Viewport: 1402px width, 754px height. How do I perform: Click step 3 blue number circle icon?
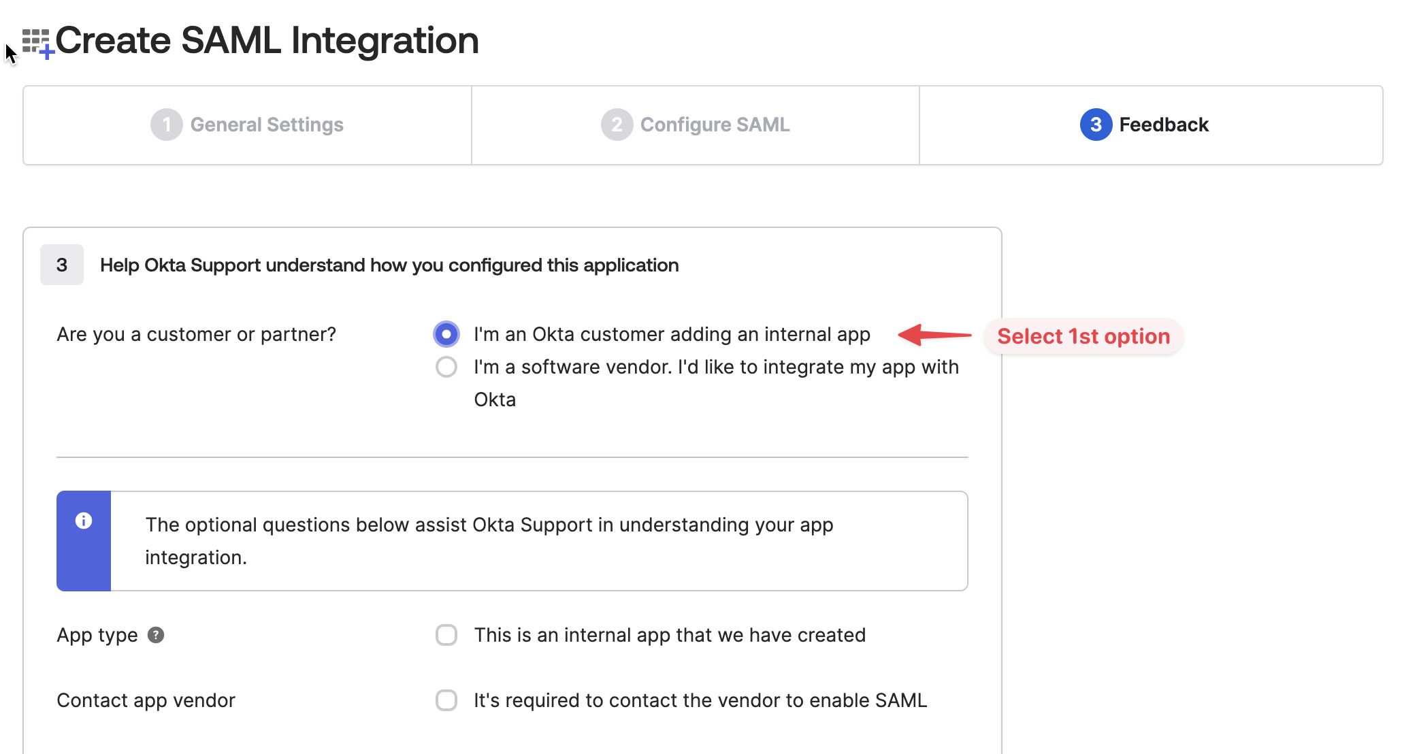[x=1096, y=125]
